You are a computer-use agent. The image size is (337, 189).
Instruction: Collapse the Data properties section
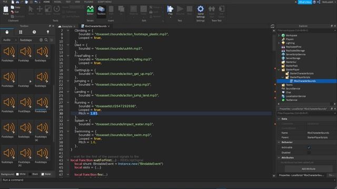pyautogui.click(x=279, y=119)
